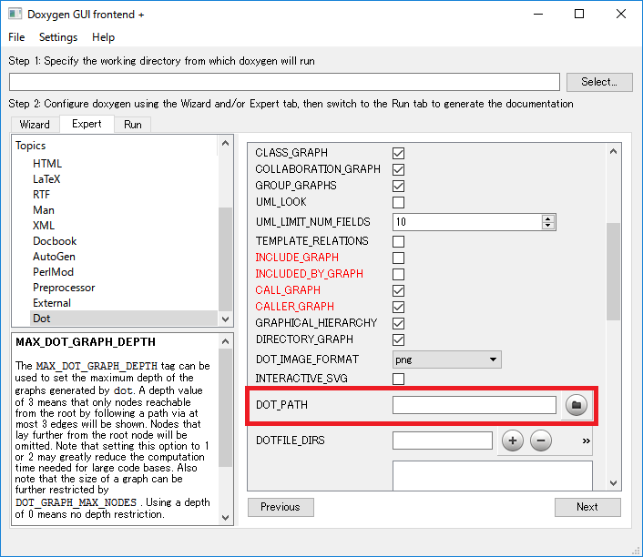Click the working directory input field
This screenshot has width=643, height=557.
tap(284, 82)
